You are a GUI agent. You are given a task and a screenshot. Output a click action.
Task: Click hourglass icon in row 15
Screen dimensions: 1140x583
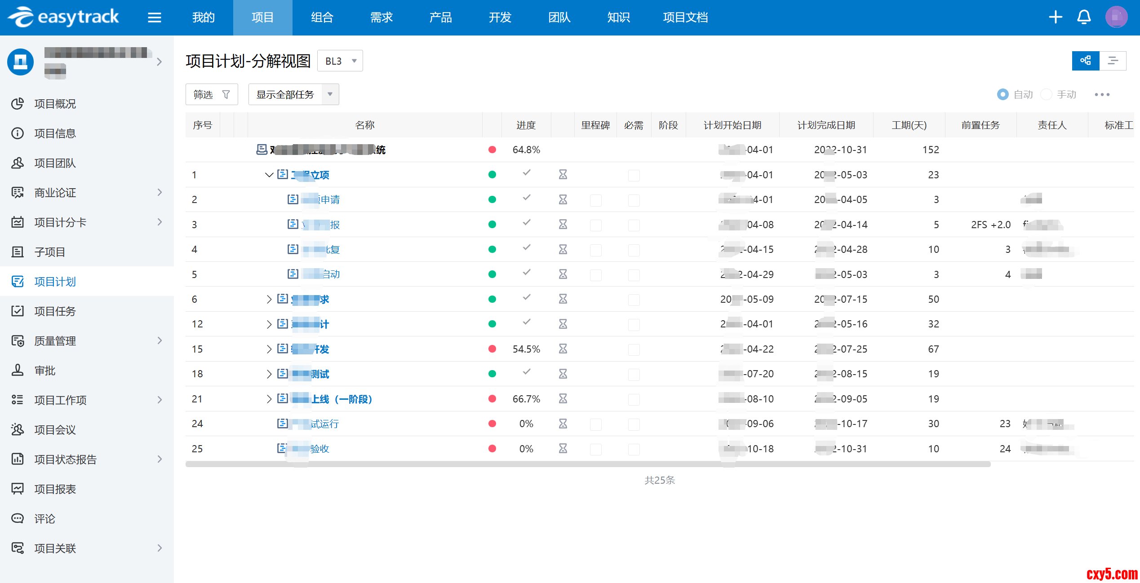click(x=563, y=349)
